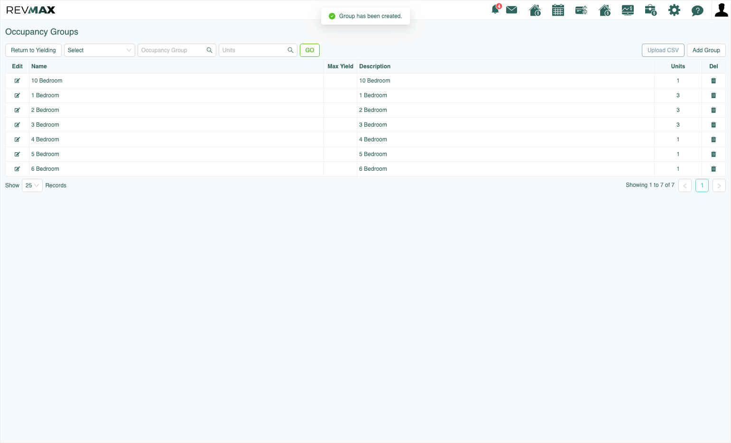This screenshot has width=731, height=443.
Task: Open the mail envelope icon
Action: click(x=511, y=9)
